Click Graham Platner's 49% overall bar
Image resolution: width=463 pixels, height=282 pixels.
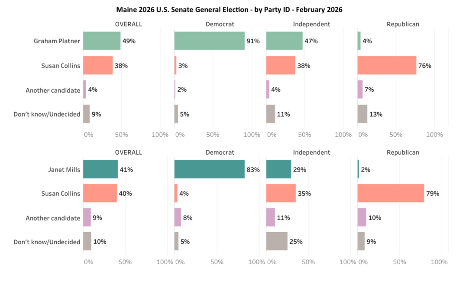coord(101,41)
